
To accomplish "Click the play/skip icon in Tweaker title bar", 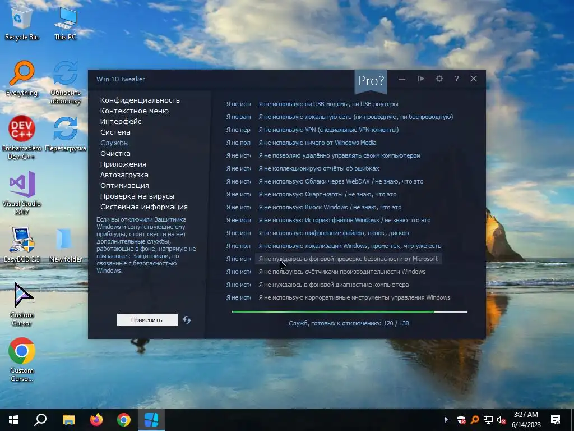I will point(421,79).
